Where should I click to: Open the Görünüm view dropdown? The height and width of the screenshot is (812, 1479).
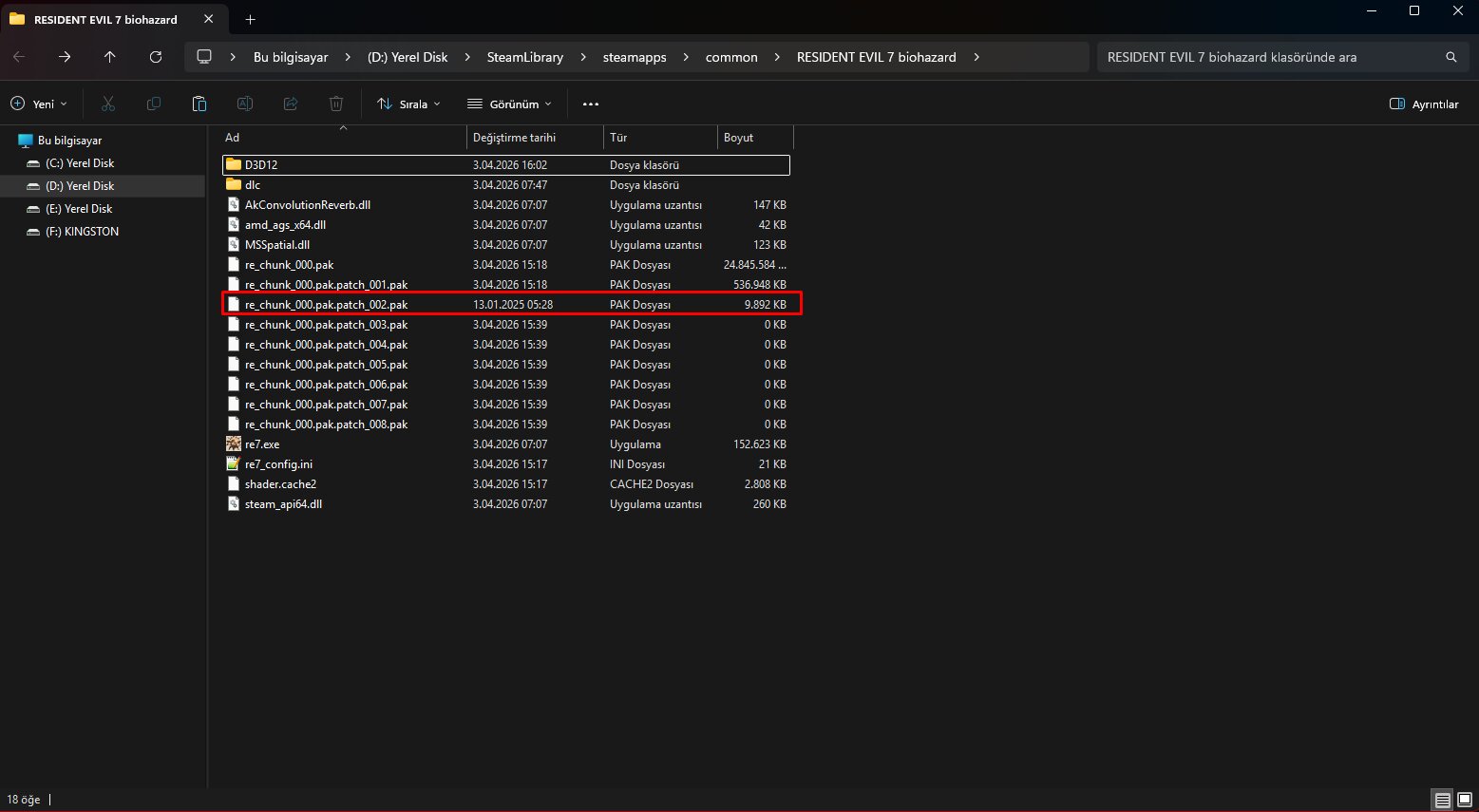[508, 104]
